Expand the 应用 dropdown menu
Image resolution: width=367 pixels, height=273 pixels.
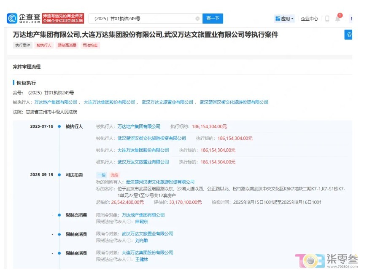pos(284,19)
